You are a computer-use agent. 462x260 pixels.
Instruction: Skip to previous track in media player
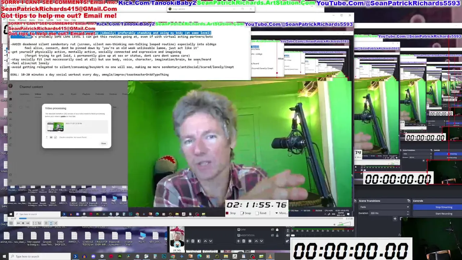(x=18, y=223)
